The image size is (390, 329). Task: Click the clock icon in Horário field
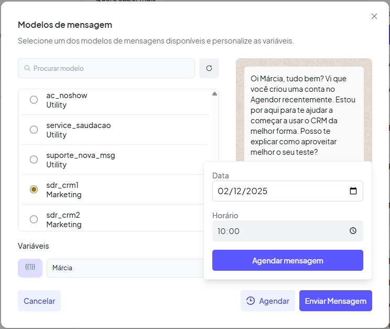coord(353,231)
